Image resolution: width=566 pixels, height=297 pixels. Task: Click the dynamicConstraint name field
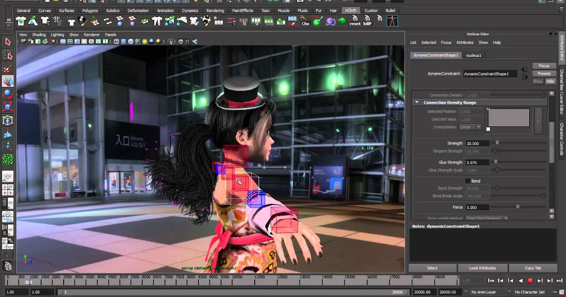click(x=490, y=74)
